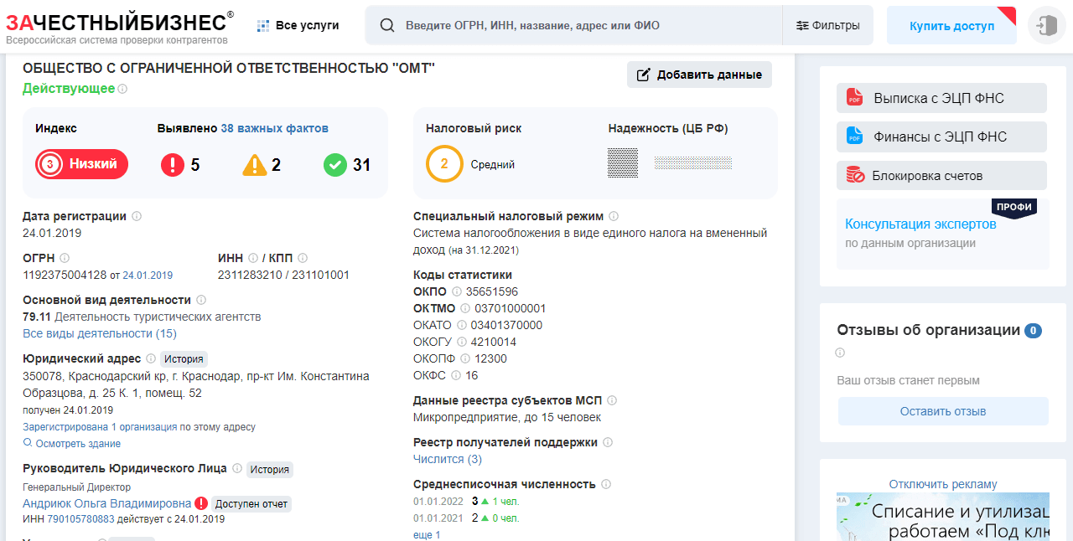This screenshot has height=541, width=1073.
Task: Click info icon beside Действующее status
Action: tap(122, 89)
